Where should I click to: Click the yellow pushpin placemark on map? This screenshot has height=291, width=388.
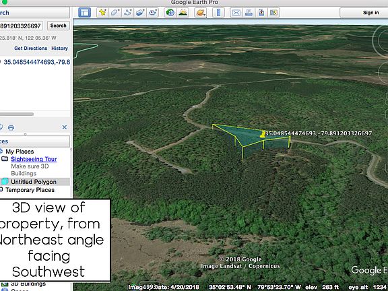pyautogui.click(x=263, y=134)
